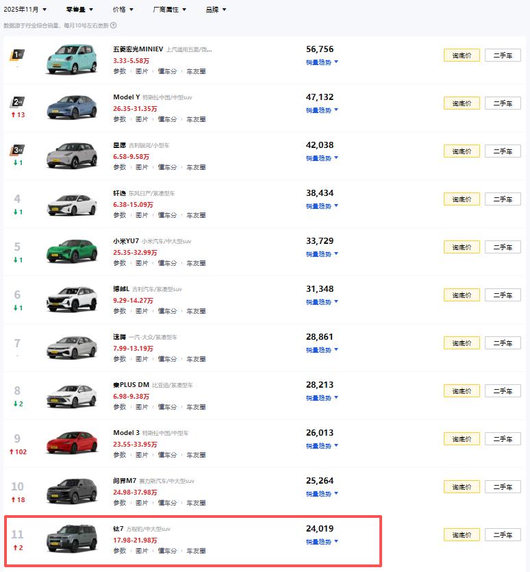Show 销量趋势 for 轩逸
530x572 pixels.
coord(322,206)
